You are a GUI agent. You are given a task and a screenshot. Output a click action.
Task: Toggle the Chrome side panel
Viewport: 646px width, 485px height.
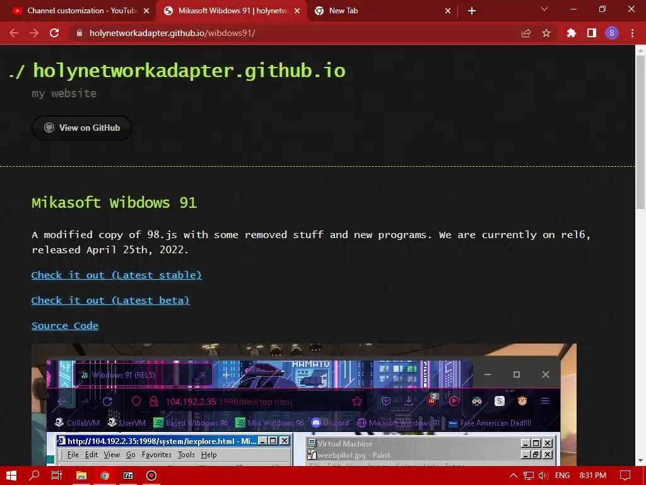point(592,33)
